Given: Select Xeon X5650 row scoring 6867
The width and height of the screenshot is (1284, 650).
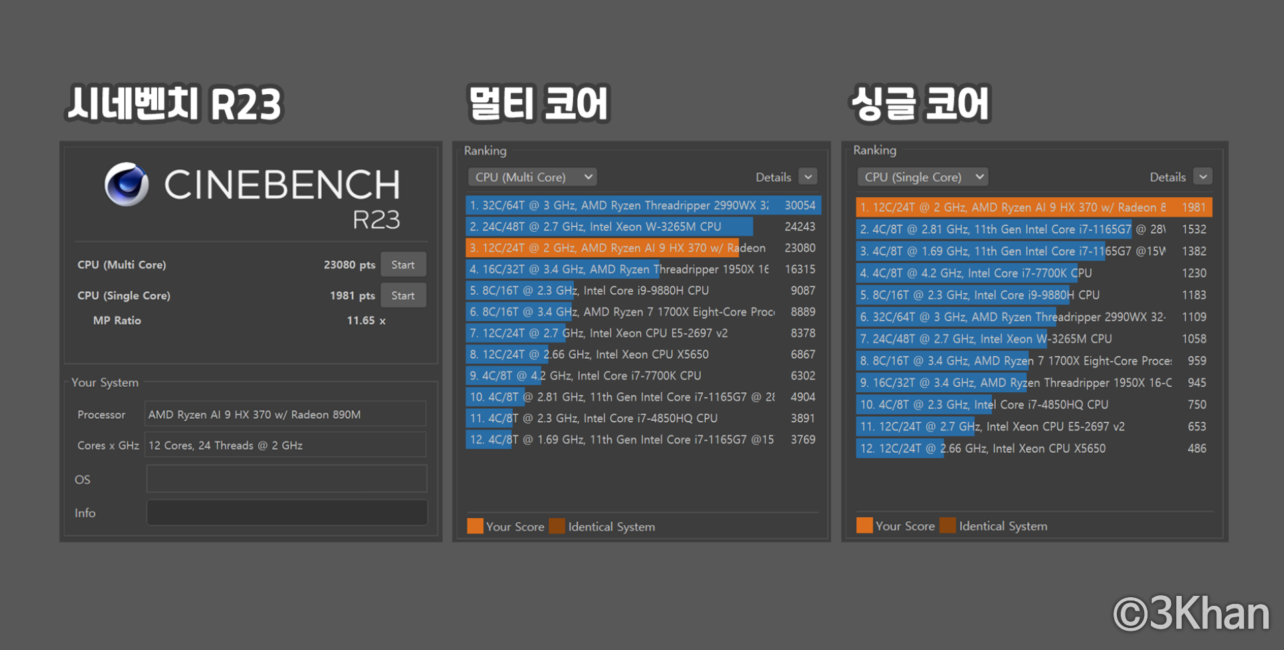Looking at the screenshot, I should pos(643,355).
